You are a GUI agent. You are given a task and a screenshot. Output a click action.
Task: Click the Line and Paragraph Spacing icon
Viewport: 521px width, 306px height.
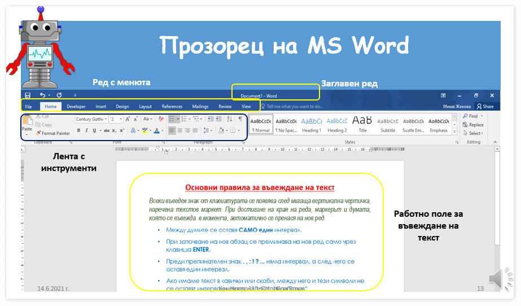(206, 130)
